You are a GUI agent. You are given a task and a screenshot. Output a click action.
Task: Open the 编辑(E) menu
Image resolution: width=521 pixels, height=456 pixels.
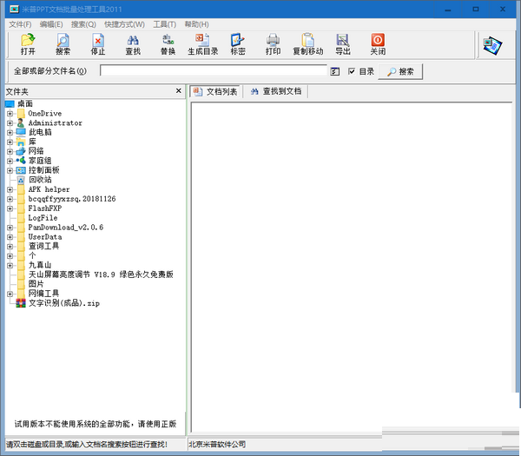coord(51,24)
